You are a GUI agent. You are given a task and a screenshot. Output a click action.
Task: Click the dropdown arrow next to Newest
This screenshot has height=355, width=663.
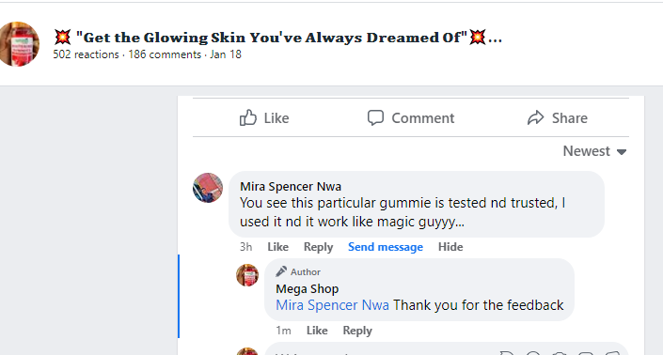(x=621, y=152)
